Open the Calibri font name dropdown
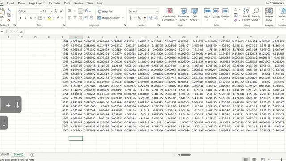 click(x=41, y=11)
